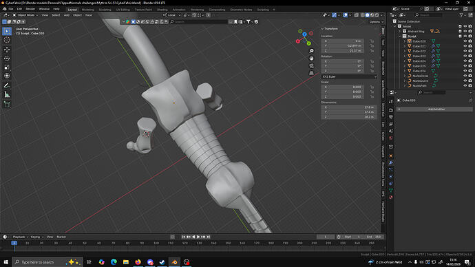Click the Scale X value field
The width and height of the screenshot is (475, 267).
(343, 87)
